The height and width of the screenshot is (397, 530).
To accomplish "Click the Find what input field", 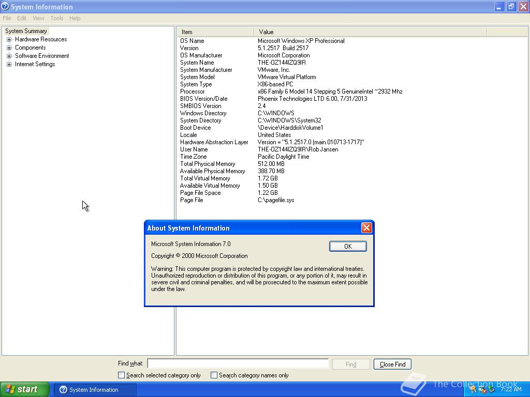I will (x=238, y=363).
